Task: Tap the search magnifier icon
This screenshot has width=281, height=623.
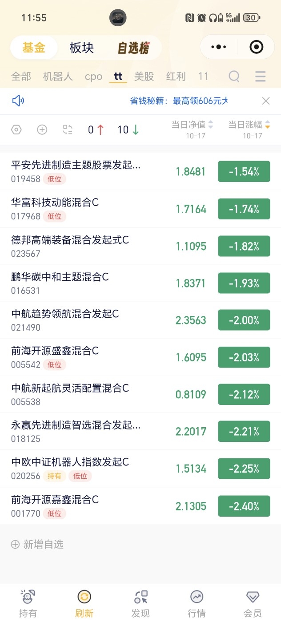Action: 234,76
